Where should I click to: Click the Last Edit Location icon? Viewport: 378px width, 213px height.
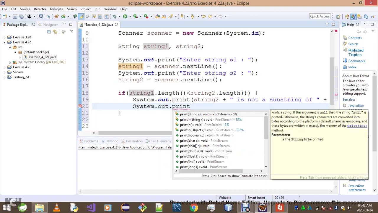tap(203, 16)
